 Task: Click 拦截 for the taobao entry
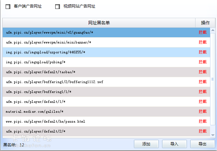pos(202,72)
